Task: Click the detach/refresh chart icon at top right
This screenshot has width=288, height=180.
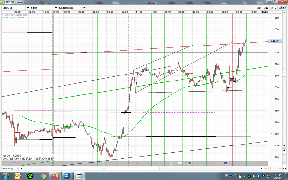Action: tap(284, 8)
